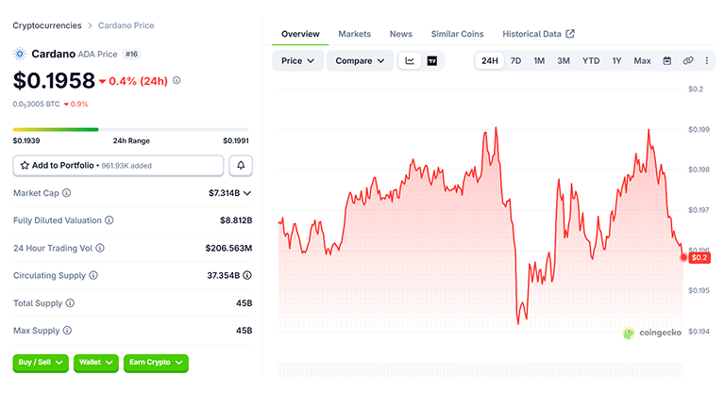Open 24 Hour Trading Vol info icon

[100, 248]
